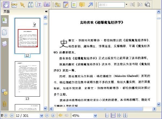Screen dimensions: 162x119
Task: Go to next search result
Action: 140,5
